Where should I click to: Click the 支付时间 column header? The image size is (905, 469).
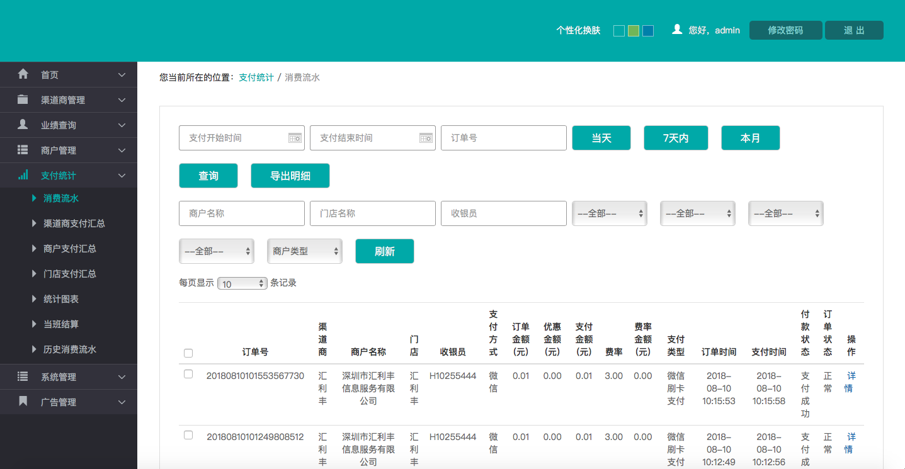[769, 352]
